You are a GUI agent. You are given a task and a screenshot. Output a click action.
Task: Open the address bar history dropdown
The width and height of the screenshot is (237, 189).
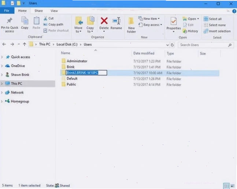tap(167, 45)
